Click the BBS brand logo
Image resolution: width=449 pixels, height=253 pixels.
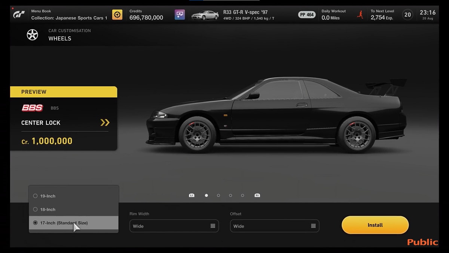click(x=32, y=108)
